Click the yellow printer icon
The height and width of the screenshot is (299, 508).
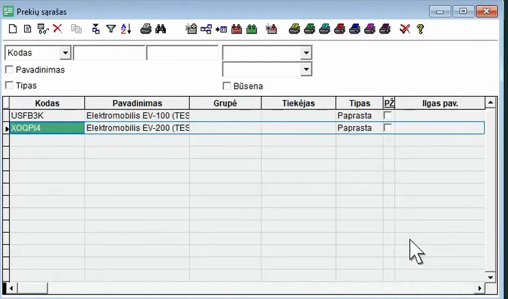tap(295, 29)
